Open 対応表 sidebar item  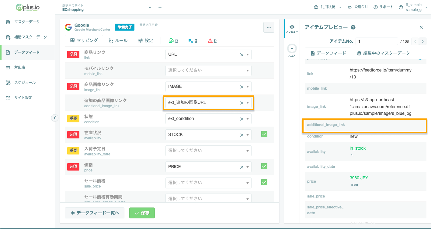click(27, 67)
